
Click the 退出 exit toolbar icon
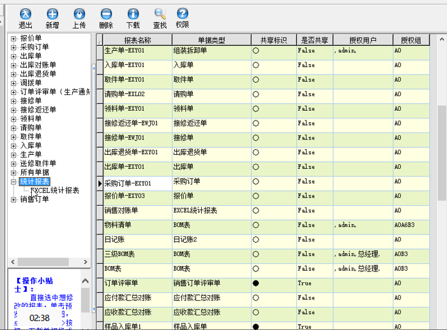pyautogui.click(x=26, y=14)
